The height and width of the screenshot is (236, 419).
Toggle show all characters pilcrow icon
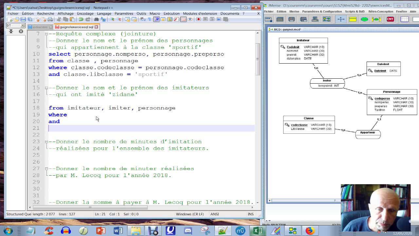pyautogui.click(x=149, y=19)
